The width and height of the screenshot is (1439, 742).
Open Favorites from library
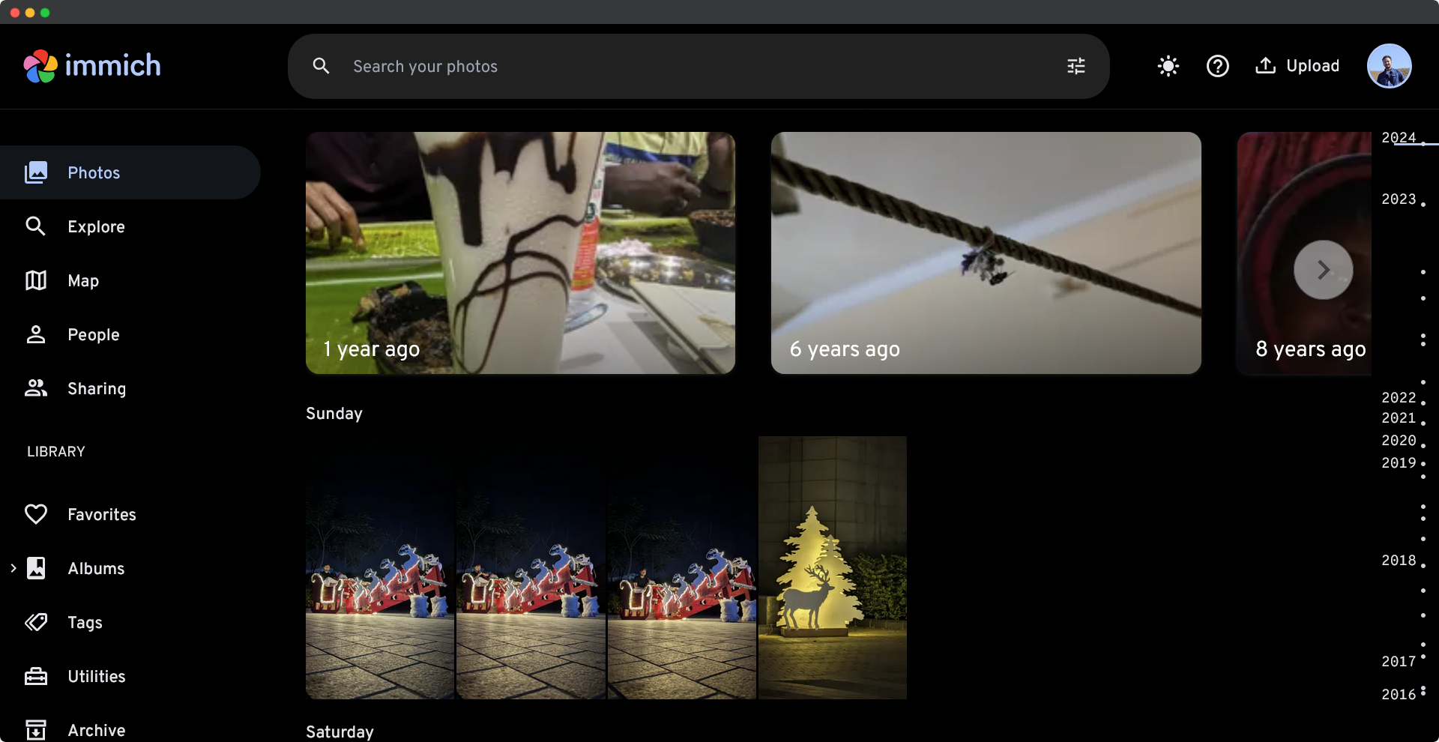point(130,514)
